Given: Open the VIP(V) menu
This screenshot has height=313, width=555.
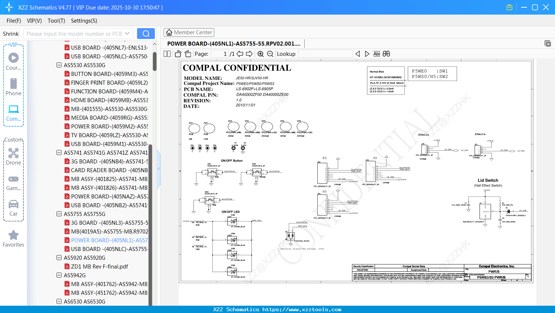Looking at the screenshot, I should 34,21.
